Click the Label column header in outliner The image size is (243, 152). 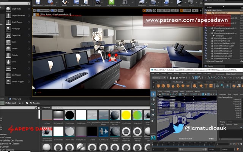click(209, 7)
